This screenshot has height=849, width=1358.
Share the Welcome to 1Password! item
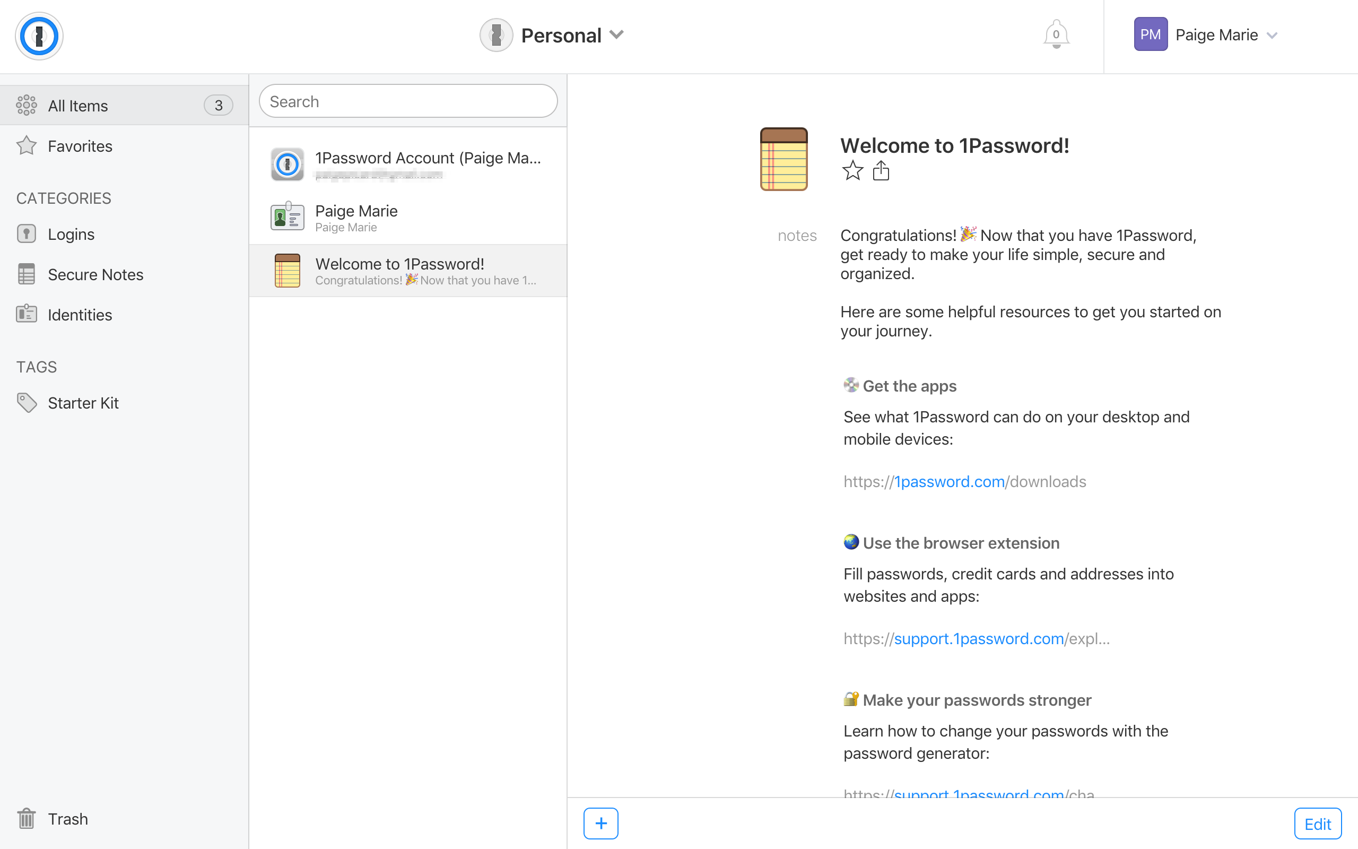[x=881, y=170]
